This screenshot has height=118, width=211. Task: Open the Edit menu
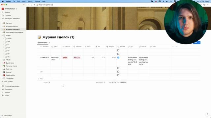point(18,1)
